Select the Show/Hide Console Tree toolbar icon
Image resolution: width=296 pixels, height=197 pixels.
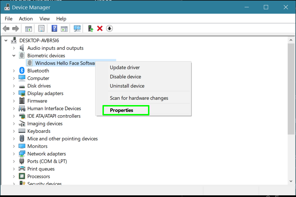coord(28,28)
